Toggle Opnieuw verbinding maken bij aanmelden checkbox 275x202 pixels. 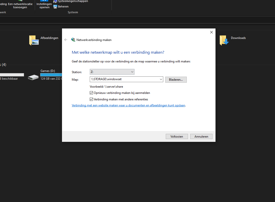[91, 93]
